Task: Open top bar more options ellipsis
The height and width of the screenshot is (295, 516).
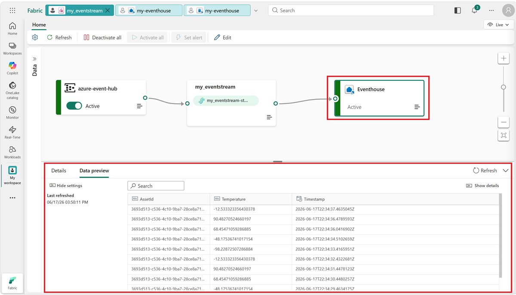Action: 491,10
